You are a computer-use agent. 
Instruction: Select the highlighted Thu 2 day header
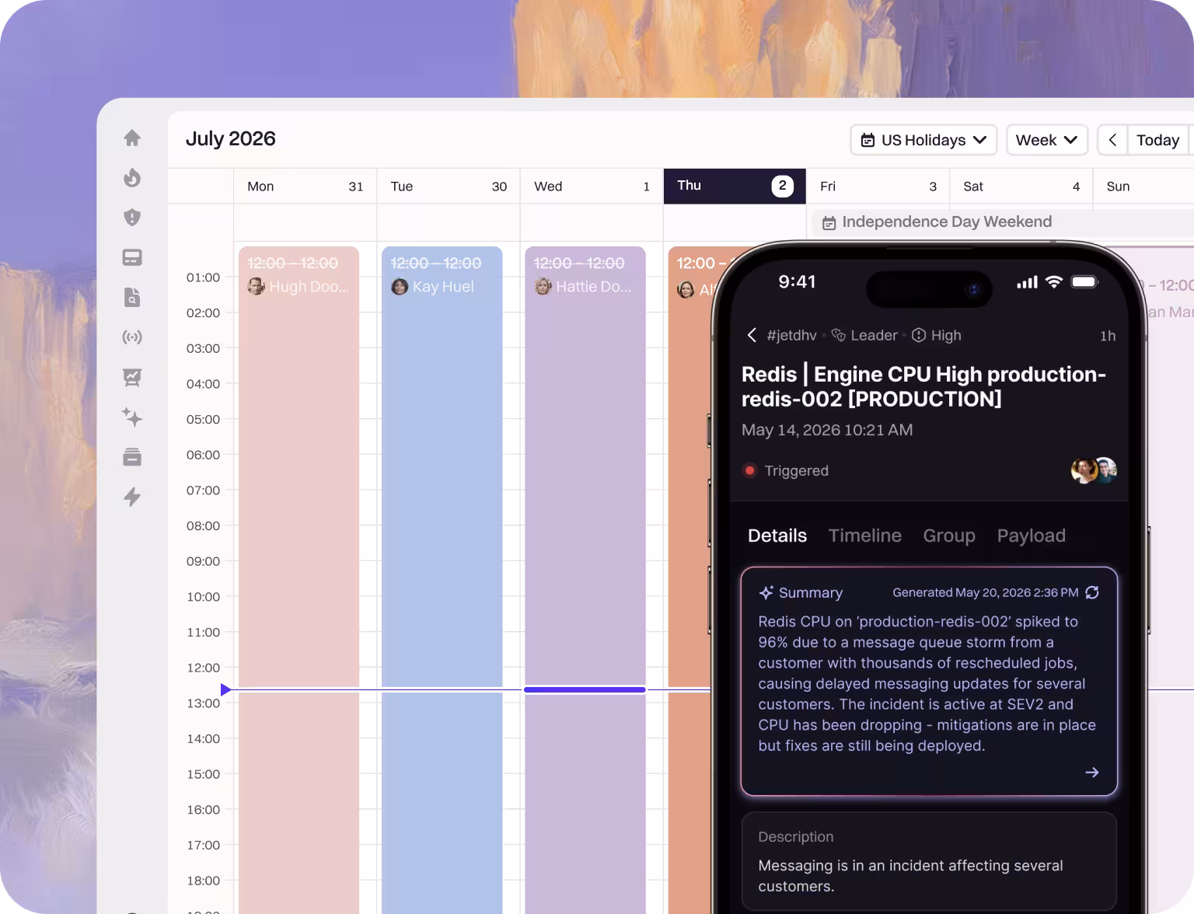click(x=735, y=187)
